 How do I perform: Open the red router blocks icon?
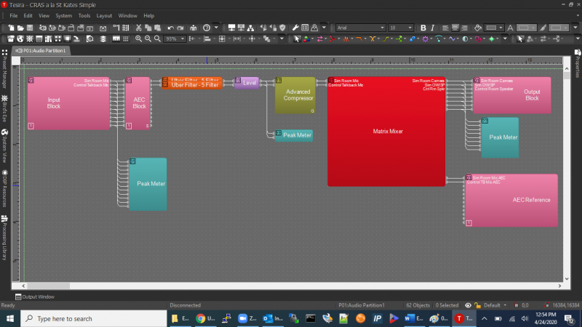coord(333,39)
